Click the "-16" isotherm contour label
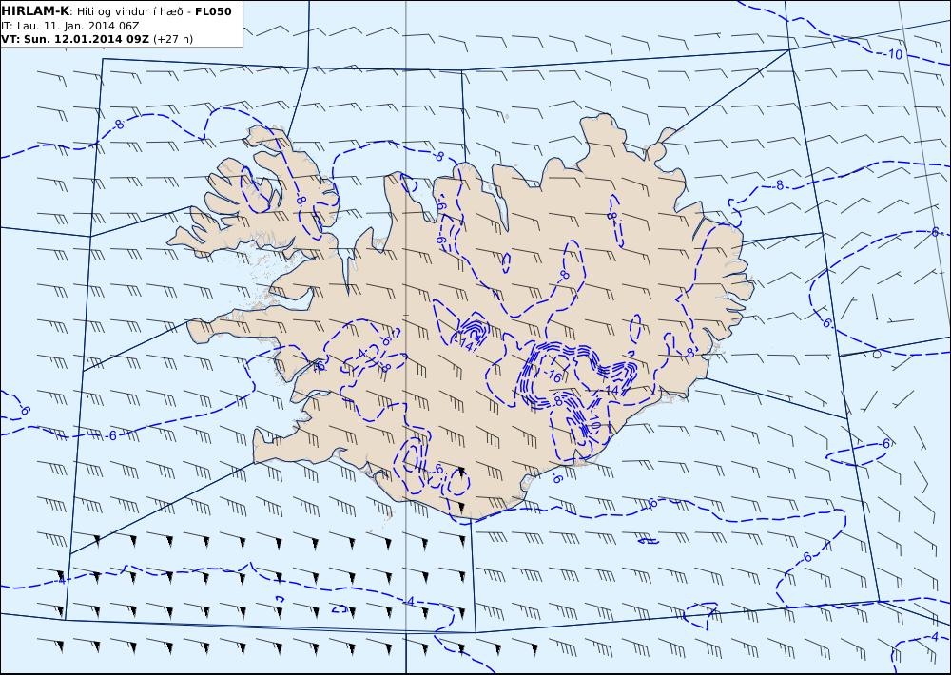Image resolution: width=951 pixels, height=675 pixels. click(x=553, y=376)
